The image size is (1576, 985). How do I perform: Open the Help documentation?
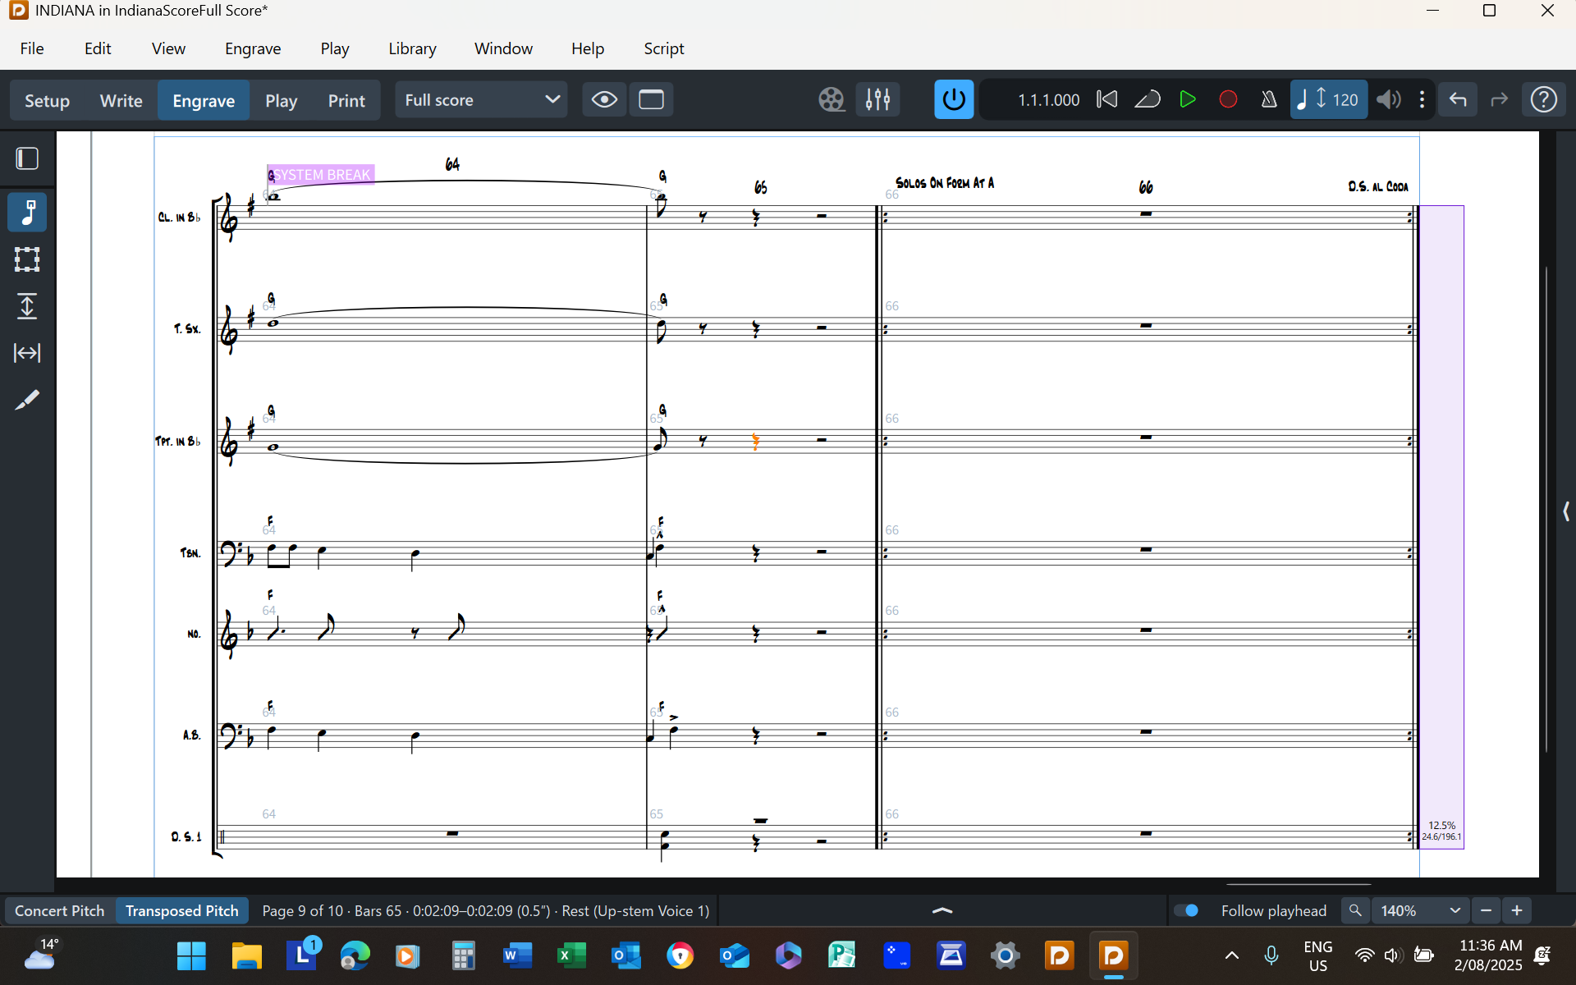pos(1545,99)
